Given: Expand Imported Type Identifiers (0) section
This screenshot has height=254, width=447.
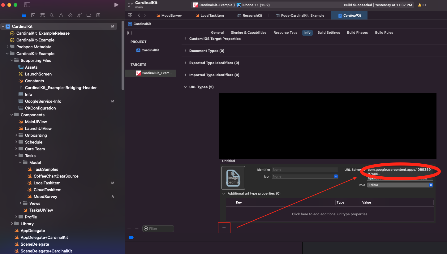Looking at the screenshot, I should (186, 75).
